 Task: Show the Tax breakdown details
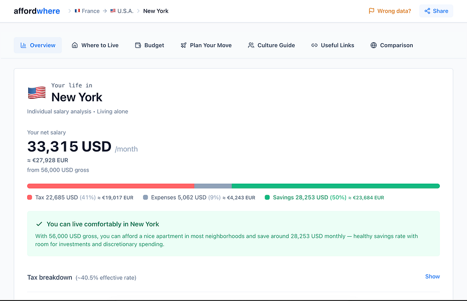pos(432,276)
